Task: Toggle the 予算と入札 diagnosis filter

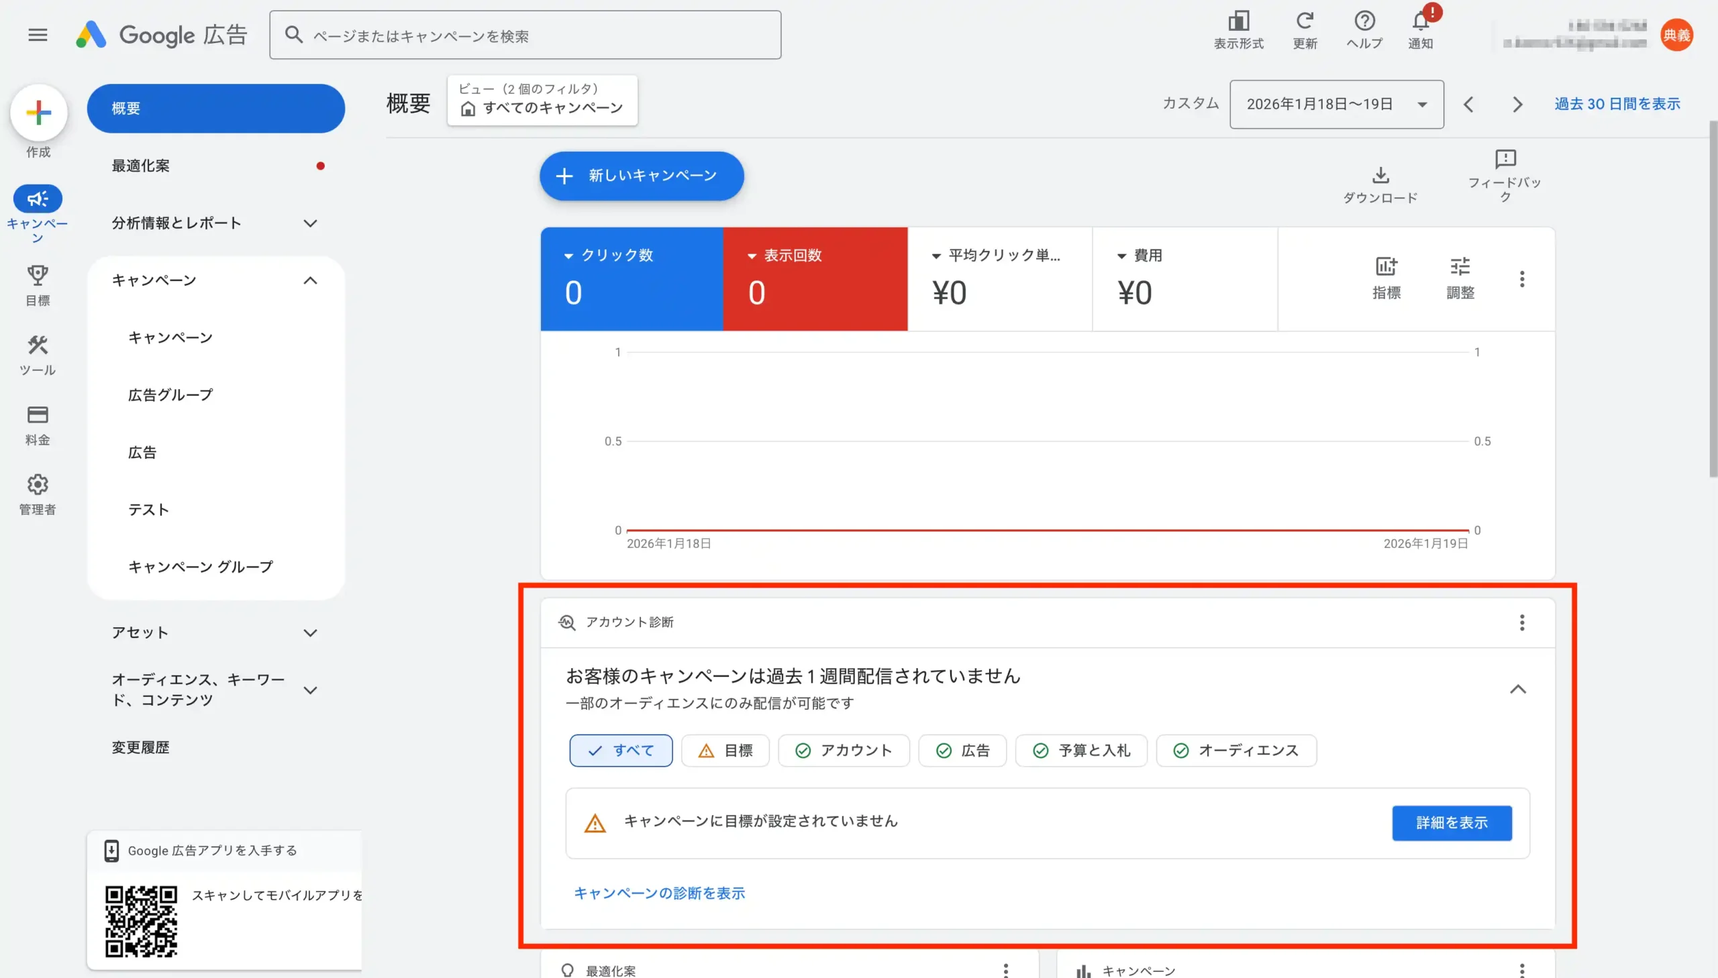Action: pyautogui.click(x=1080, y=751)
